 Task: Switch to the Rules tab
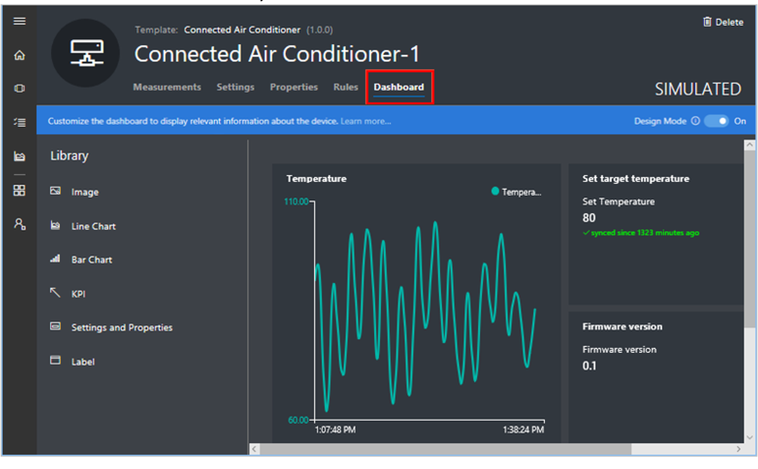tap(346, 87)
